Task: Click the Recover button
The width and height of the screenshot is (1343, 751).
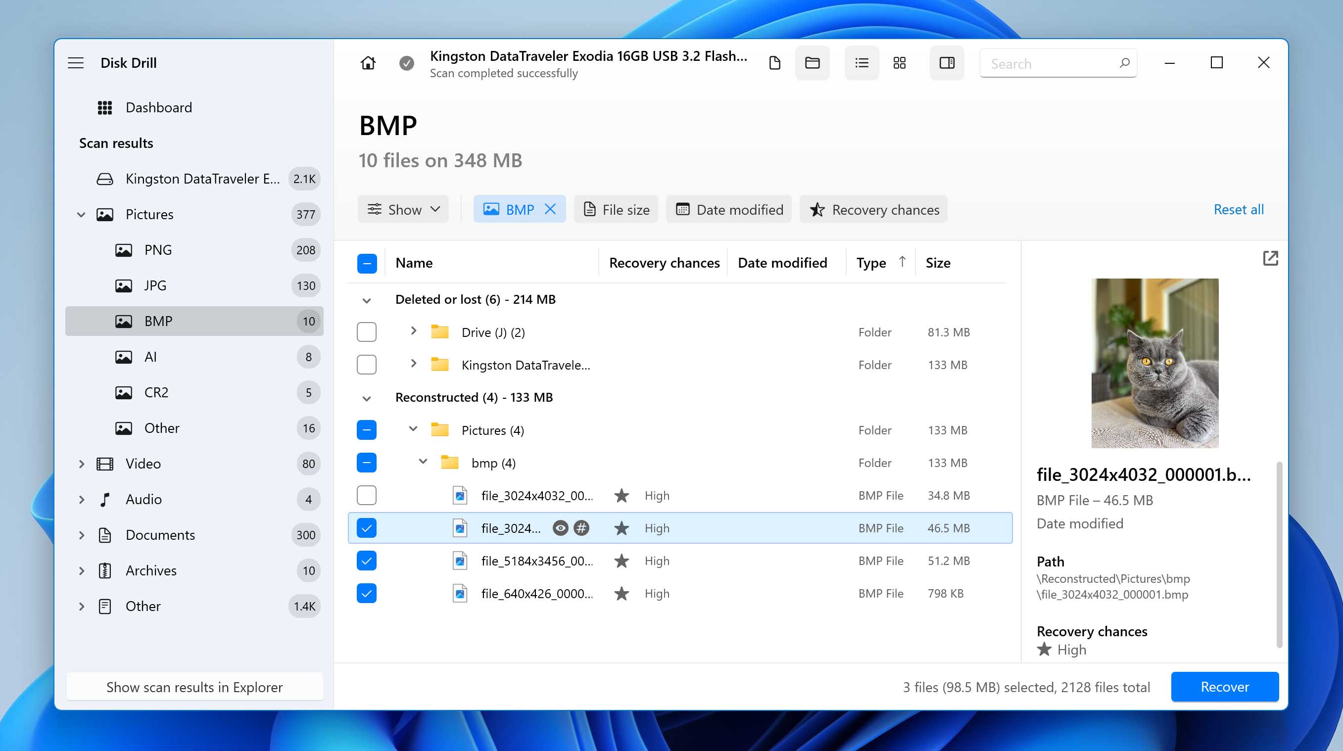Action: coord(1224,686)
